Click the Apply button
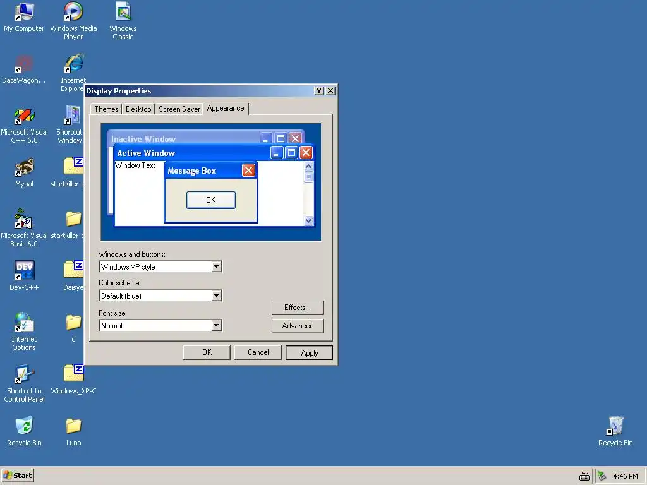647x485 pixels. coord(309,353)
